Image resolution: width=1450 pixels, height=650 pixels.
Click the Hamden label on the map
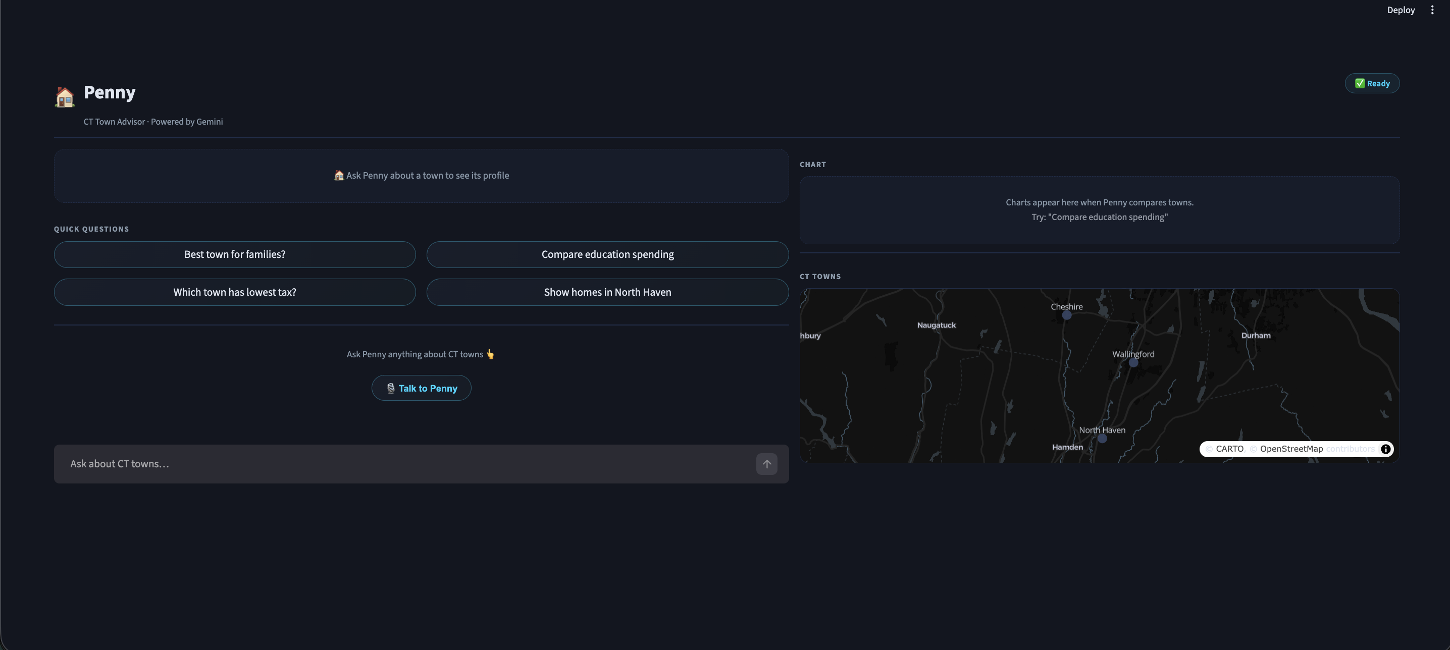pyautogui.click(x=1067, y=447)
